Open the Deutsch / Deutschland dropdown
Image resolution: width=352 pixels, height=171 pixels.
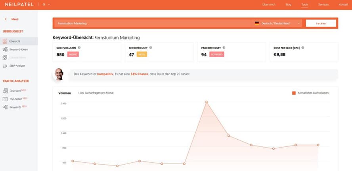[277, 23]
